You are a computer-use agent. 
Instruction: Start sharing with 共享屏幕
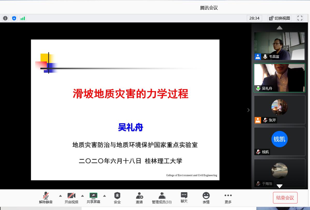(93, 198)
